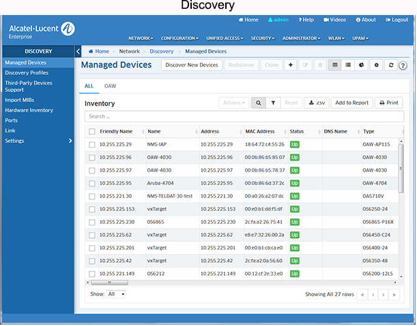Click the Add to Report button
The width and height of the screenshot is (417, 326).
(x=352, y=103)
